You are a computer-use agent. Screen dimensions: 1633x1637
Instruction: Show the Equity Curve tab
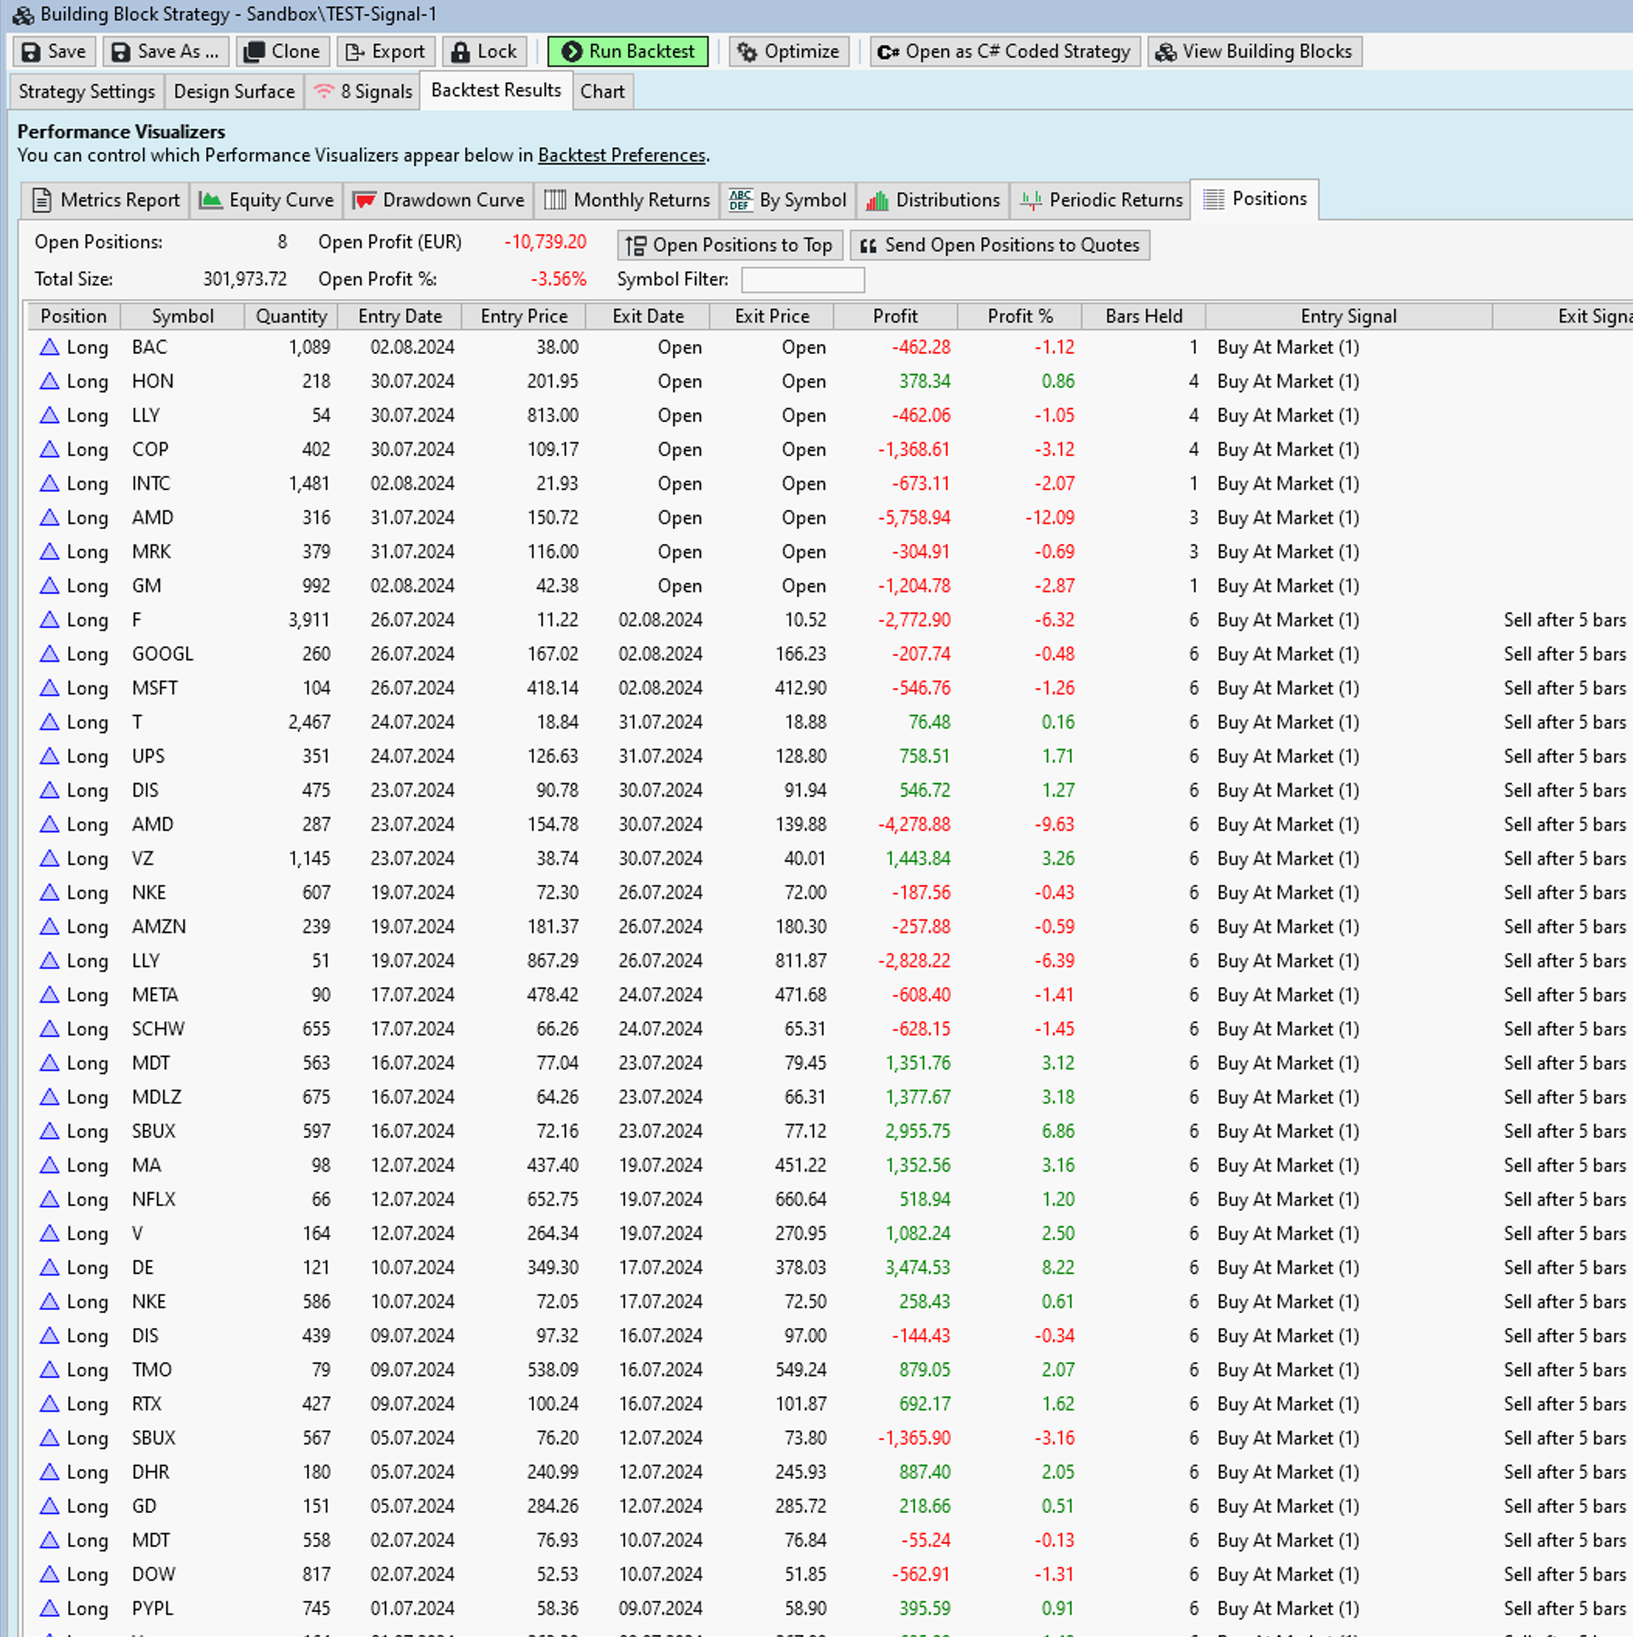(266, 200)
